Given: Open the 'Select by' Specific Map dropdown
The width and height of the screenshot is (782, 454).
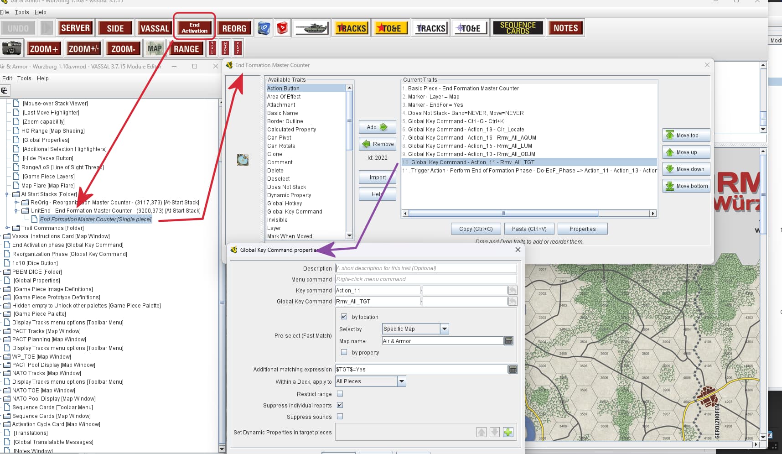Looking at the screenshot, I should tap(415, 329).
